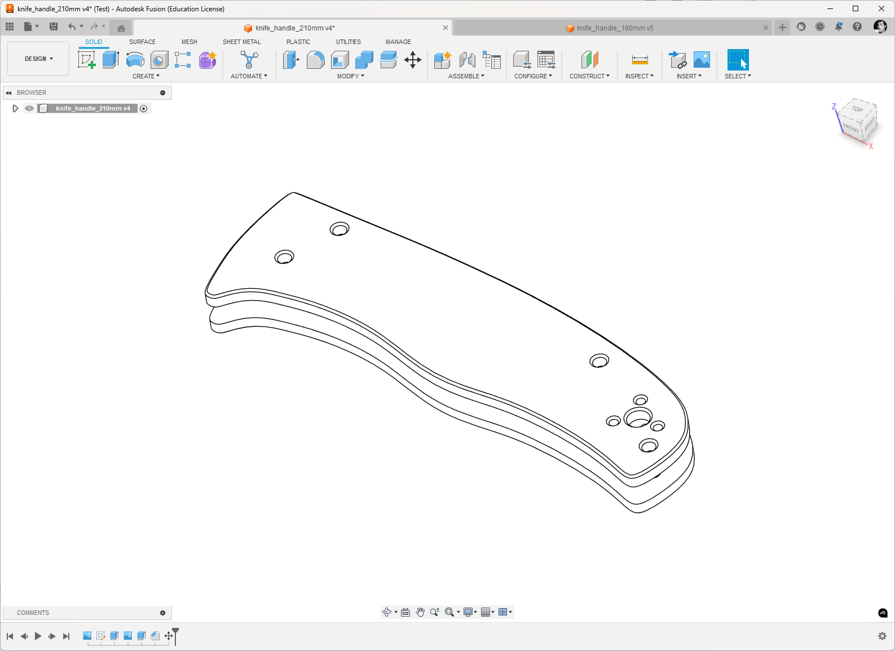
Task: Click the TOP face of the ViewCube
Action: click(857, 109)
